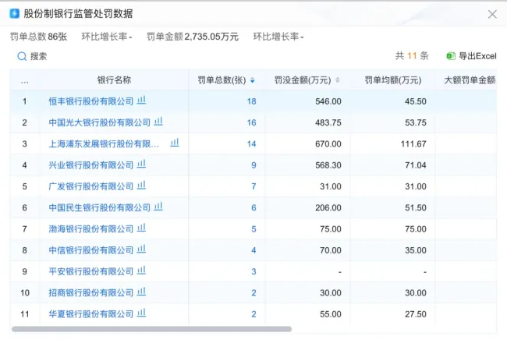The image size is (507, 361).
Task: Click ticket count 6 for 中国民生银行
Action: [x=253, y=208]
